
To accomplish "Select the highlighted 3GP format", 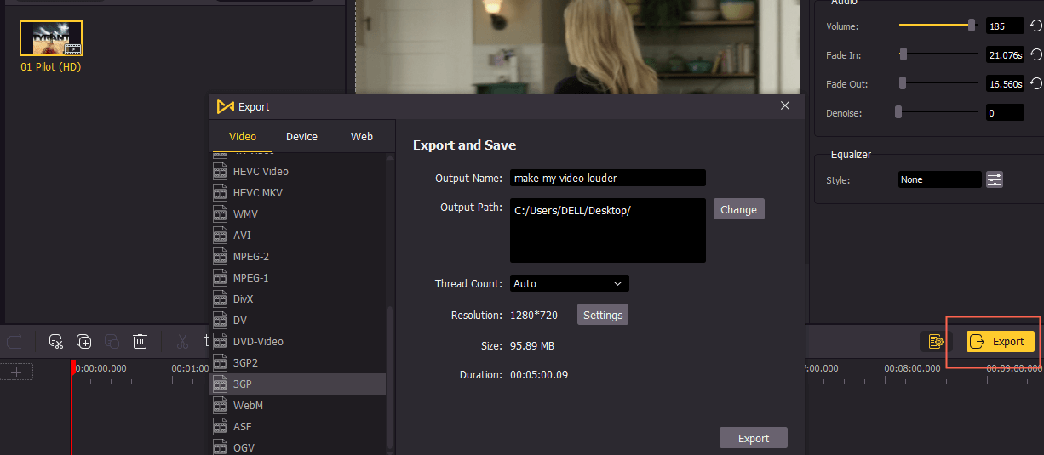I will click(x=298, y=384).
